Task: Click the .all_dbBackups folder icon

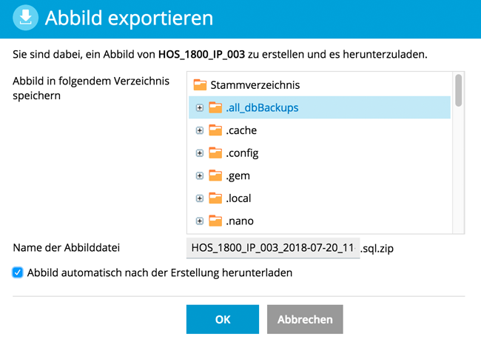Action: pos(215,108)
